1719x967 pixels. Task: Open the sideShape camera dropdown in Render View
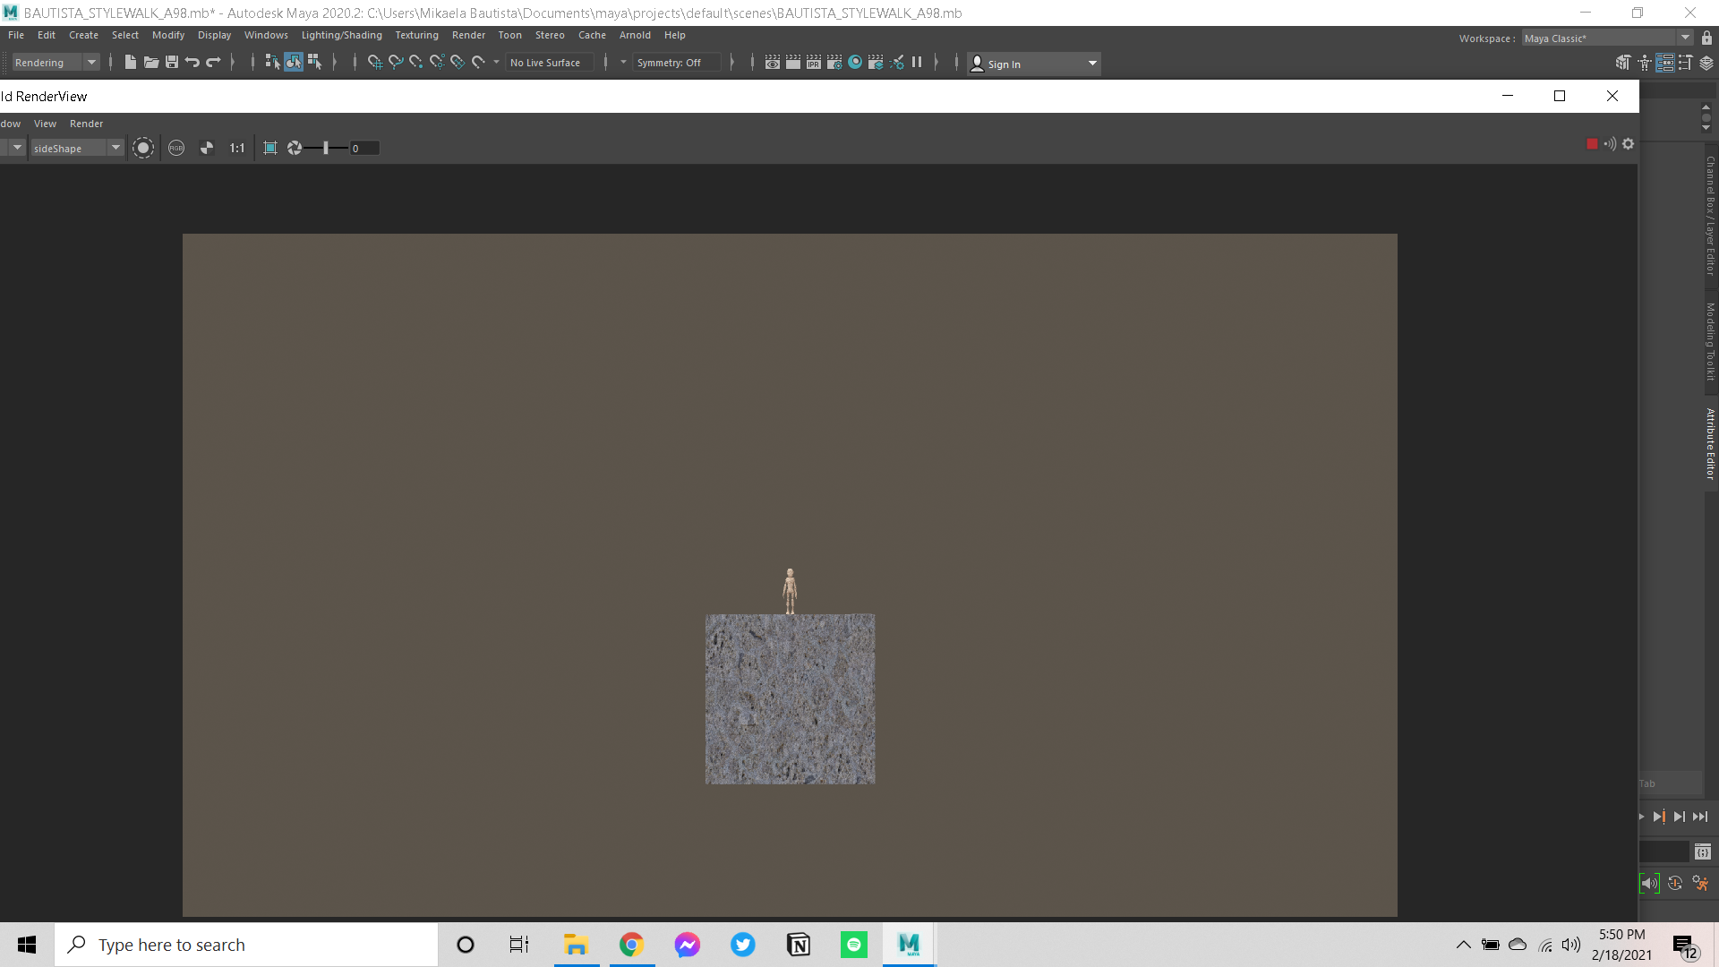pyautogui.click(x=115, y=148)
